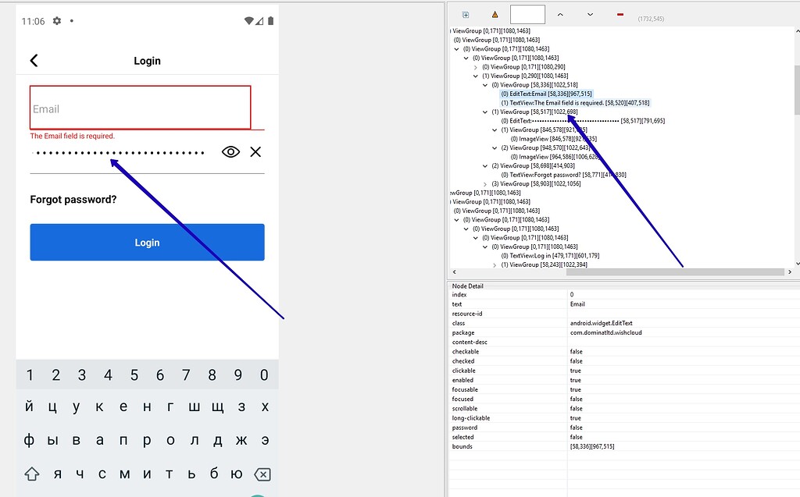Click the screenshot capture icon in the inspector toolbar
The height and width of the screenshot is (497, 800).
click(x=464, y=14)
